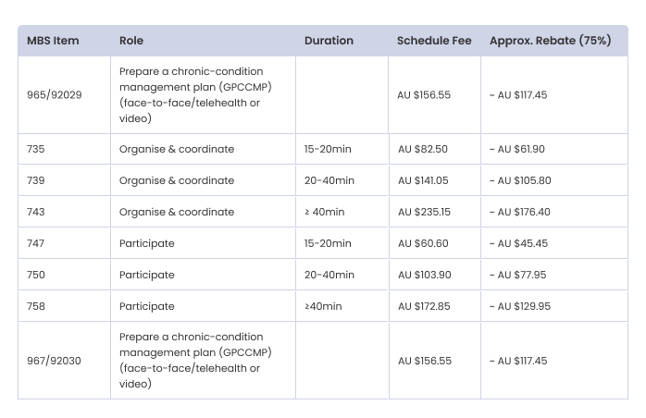Click the AU $82.50 schedule fee
The width and height of the screenshot is (646, 418).
point(422,149)
